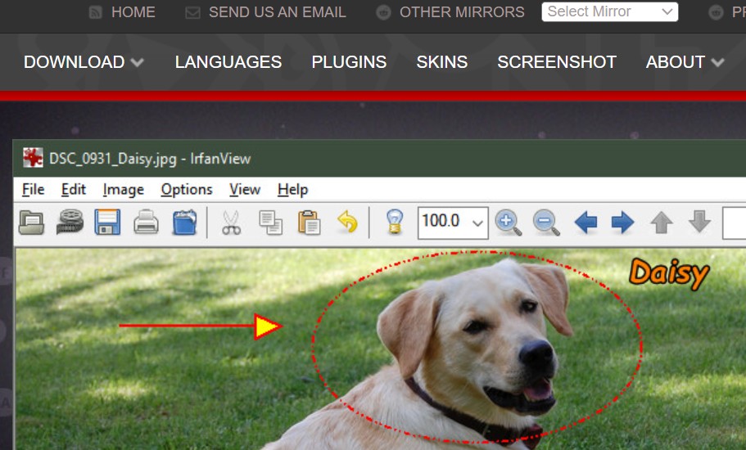
Task: Click the Copy icon in toolbar
Action: (x=269, y=222)
